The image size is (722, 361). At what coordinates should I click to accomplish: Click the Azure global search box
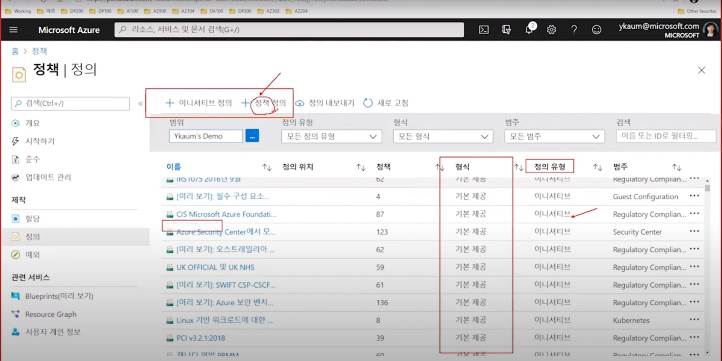point(289,29)
